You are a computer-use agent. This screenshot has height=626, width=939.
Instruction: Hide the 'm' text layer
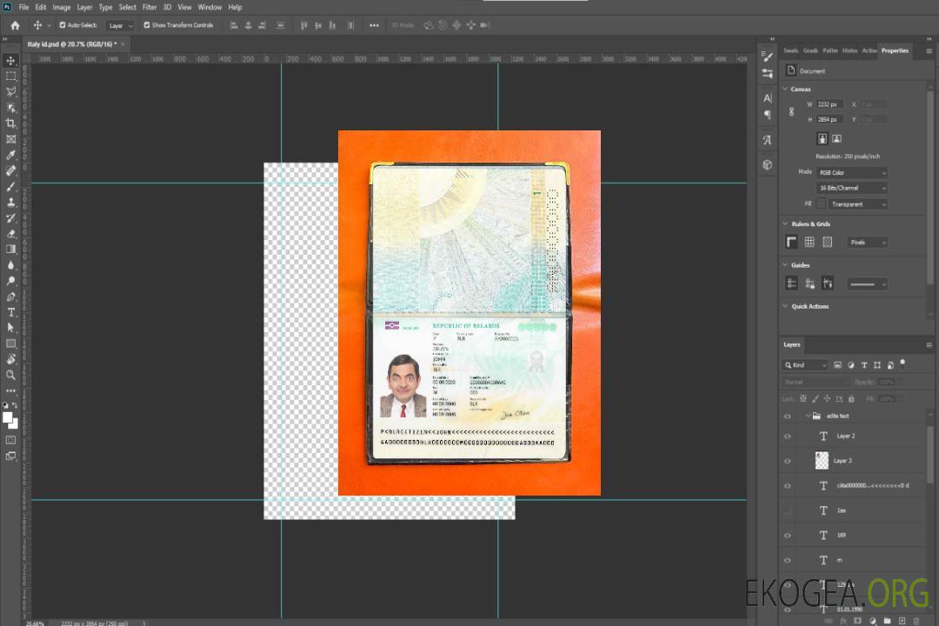pos(788,561)
